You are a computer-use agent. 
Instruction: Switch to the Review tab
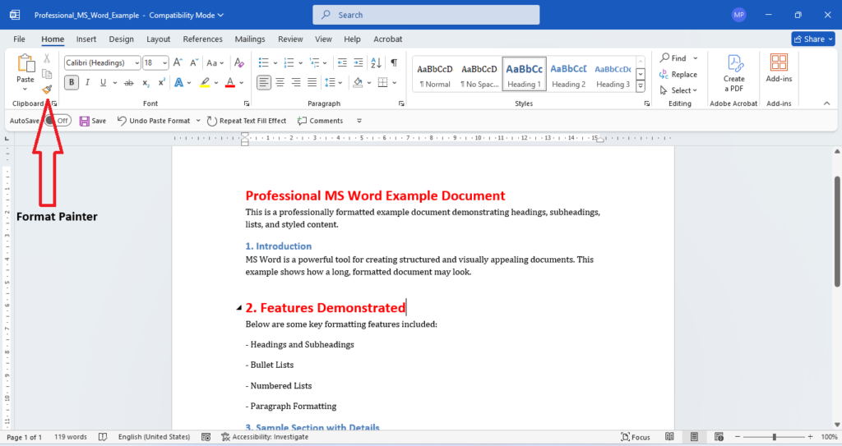click(290, 39)
